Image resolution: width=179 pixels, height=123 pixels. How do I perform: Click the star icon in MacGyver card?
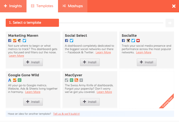pos(81,80)
